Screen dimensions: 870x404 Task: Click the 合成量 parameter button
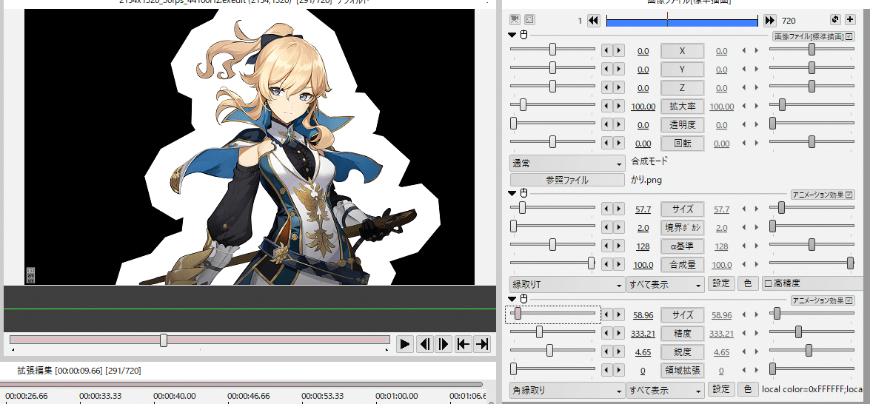tap(683, 264)
